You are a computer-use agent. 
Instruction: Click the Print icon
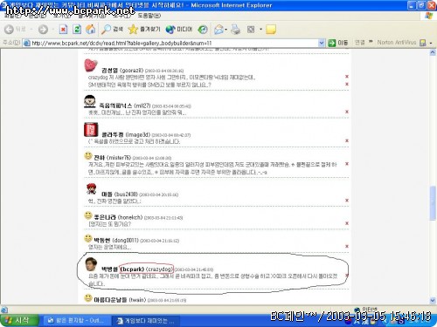[235, 29]
